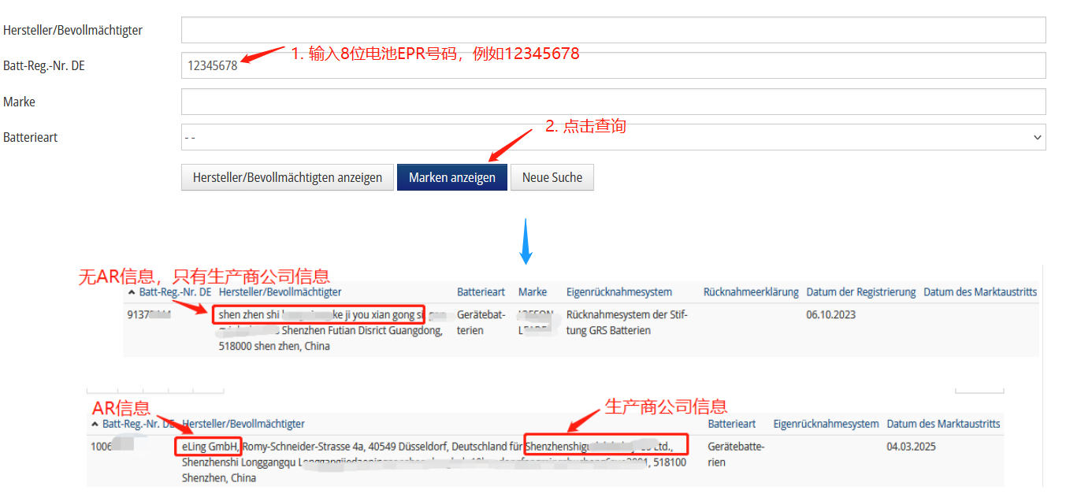
Task: Click Datum des Marktaustritts header in upper table
Action: [979, 292]
